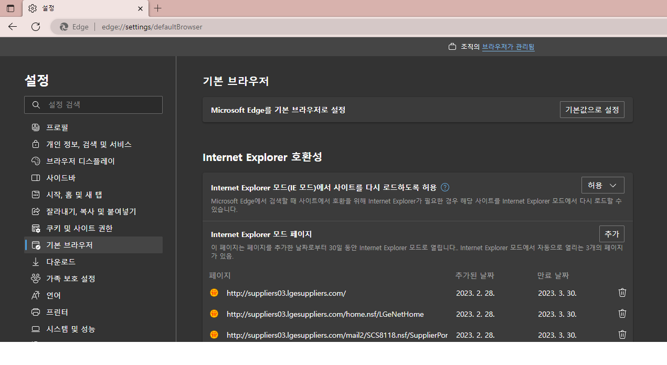
Task: Open 쿠키 및 사이트 권한
Action: pos(93,228)
